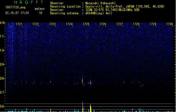
Task: Click the Ogata-vill. Akita-Pref. JAPAN location text
Action: click(x=125, y=6)
